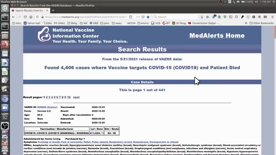Click the page vertical scrollbar thumb
Screen dimensions: 276x155
click(x=275, y=32)
